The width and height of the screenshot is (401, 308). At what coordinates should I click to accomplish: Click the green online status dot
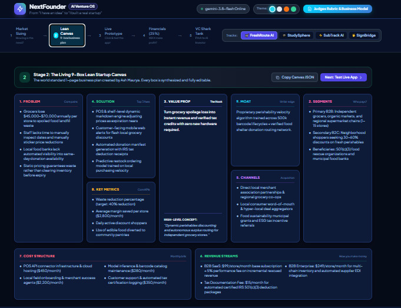[x=202, y=9]
